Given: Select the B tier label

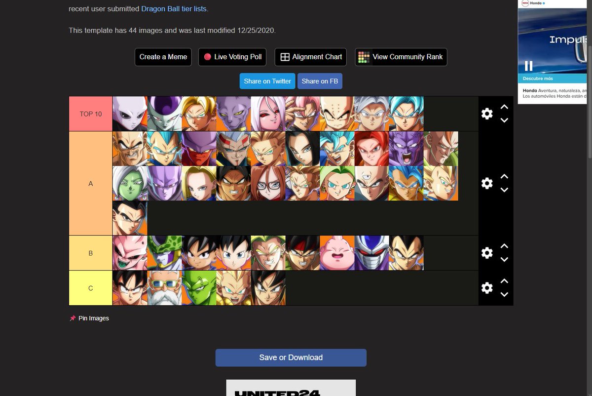Looking at the screenshot, I should pyautogui.click(x=91, y=253).
